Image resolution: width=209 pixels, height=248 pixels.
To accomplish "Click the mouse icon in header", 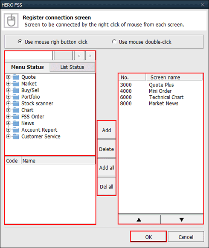I will [11, 21].
